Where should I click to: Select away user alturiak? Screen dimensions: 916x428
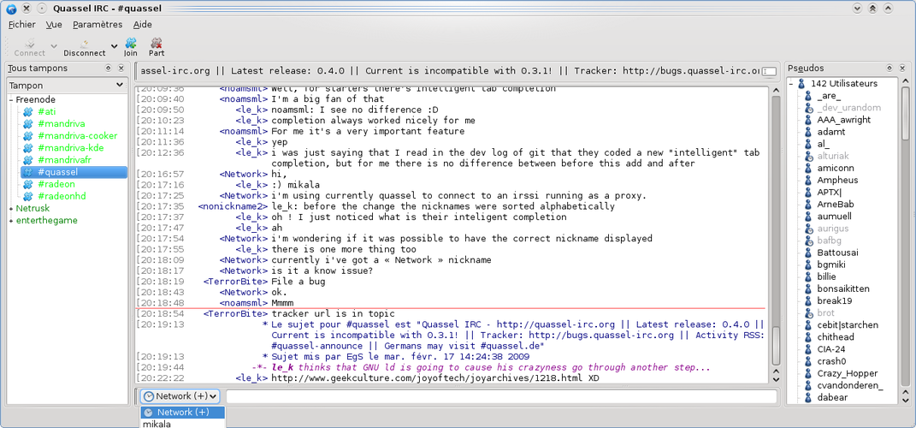(x=833, y=156)
